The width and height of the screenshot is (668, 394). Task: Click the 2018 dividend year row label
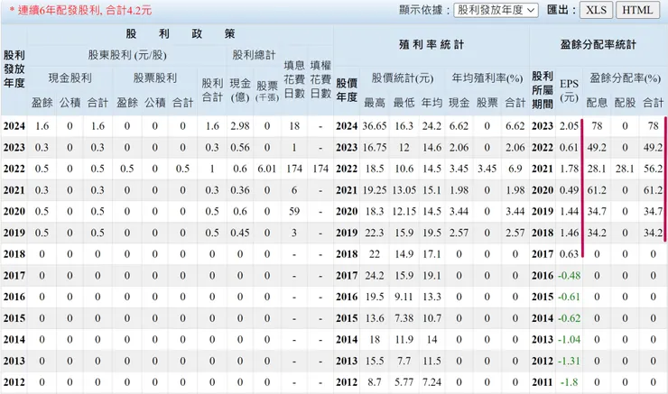[14, 254]
